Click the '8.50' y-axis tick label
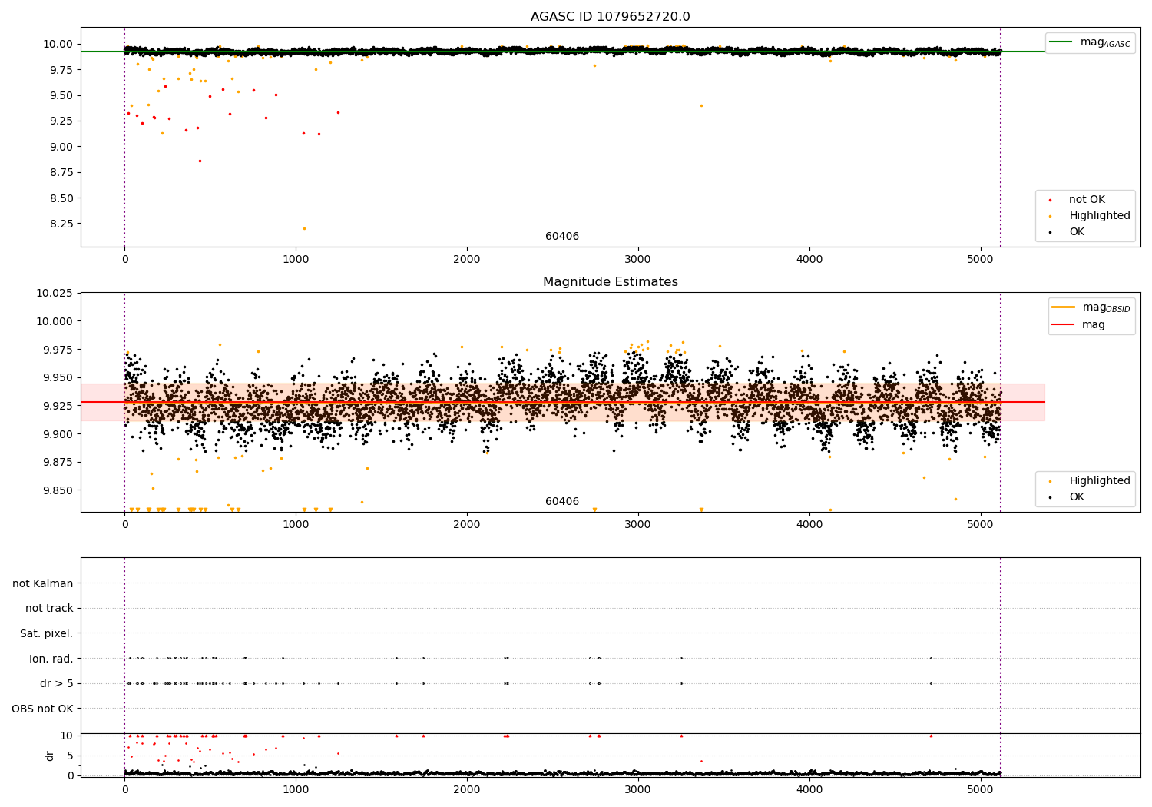1152x807 pixels. (x=61, y=198)
